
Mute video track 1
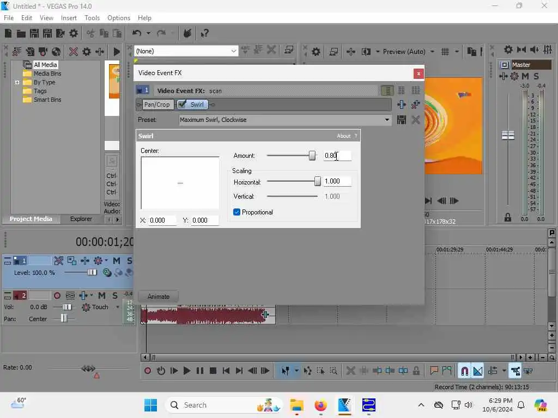tap(117, 261)
